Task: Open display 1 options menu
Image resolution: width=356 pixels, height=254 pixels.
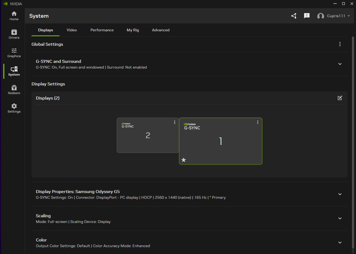Action: (258, 122)
